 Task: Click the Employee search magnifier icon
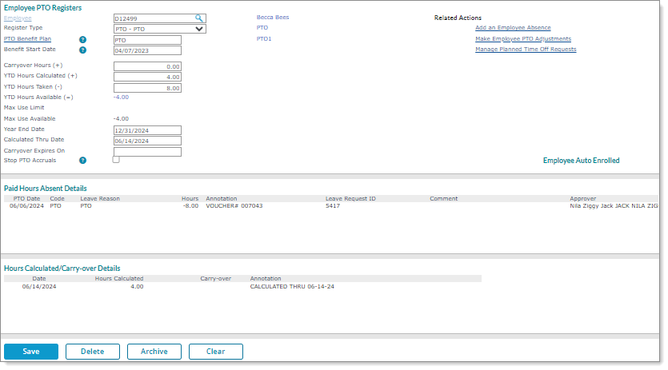(x=199, y=18)
